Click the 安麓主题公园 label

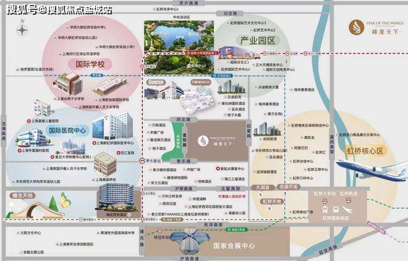[x=33, y=252]
